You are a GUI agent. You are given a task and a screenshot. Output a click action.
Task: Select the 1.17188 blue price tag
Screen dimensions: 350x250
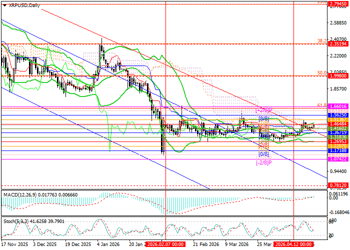click(x=338, y=150)
